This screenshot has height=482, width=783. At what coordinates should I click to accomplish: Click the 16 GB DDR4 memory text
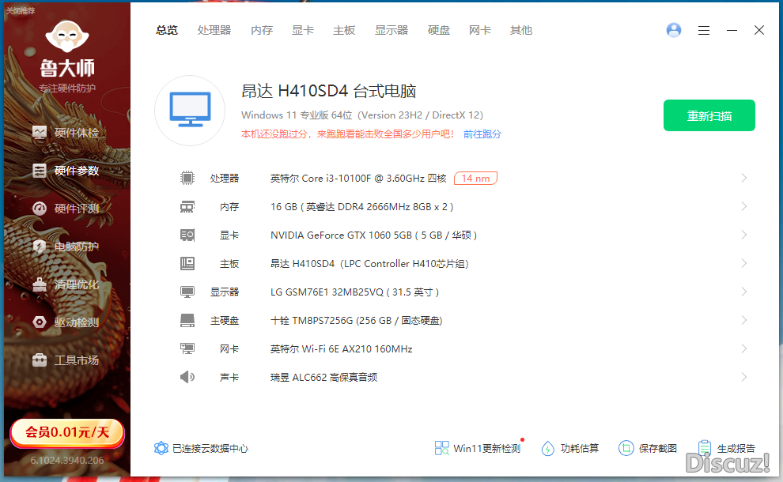(362, 206)
